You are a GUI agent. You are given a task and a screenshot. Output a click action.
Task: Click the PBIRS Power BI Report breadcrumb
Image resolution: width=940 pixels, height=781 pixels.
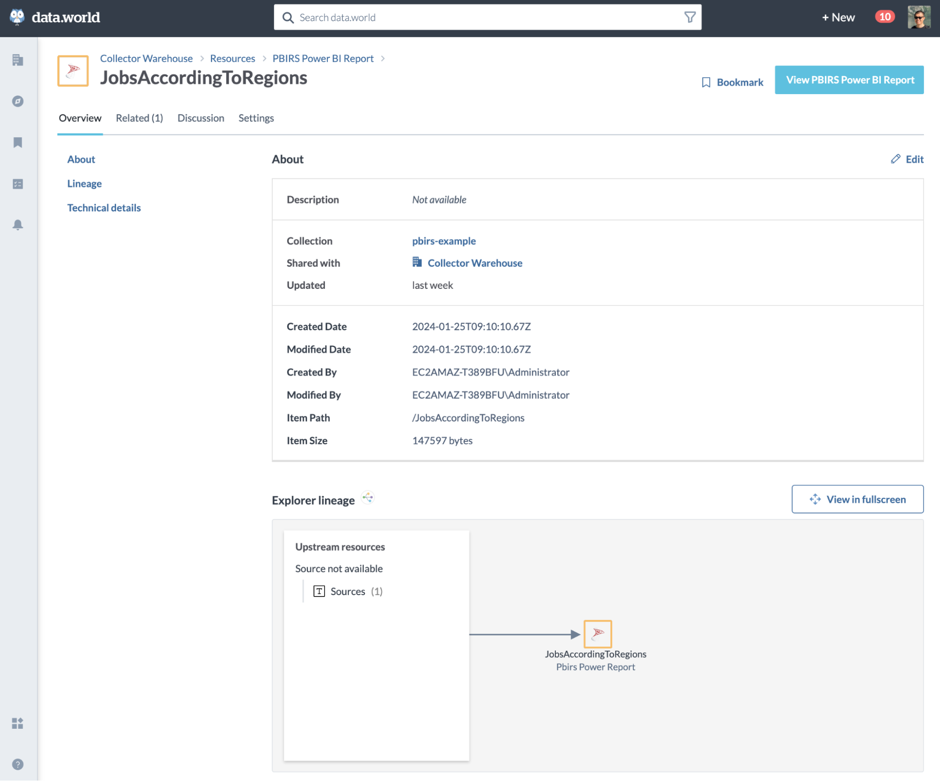point(323,58)
